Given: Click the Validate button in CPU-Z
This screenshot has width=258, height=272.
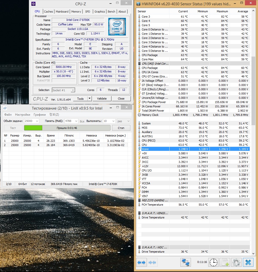Looking at the screenshot, I should [x=102, y=99].
